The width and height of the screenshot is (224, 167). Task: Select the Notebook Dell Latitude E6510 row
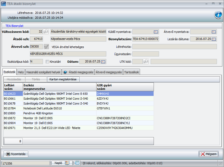[x=79, y=108]
